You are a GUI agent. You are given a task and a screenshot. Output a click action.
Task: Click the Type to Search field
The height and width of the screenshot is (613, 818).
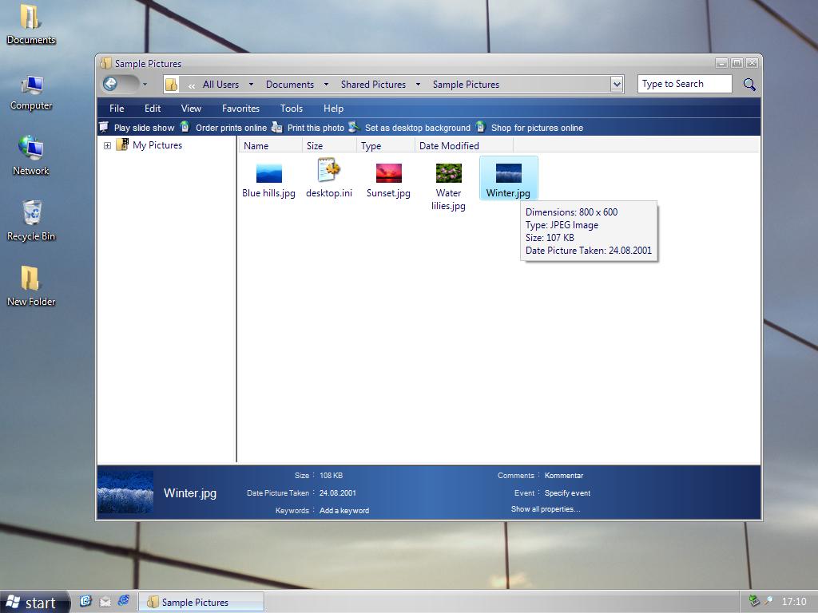(684, 84)
